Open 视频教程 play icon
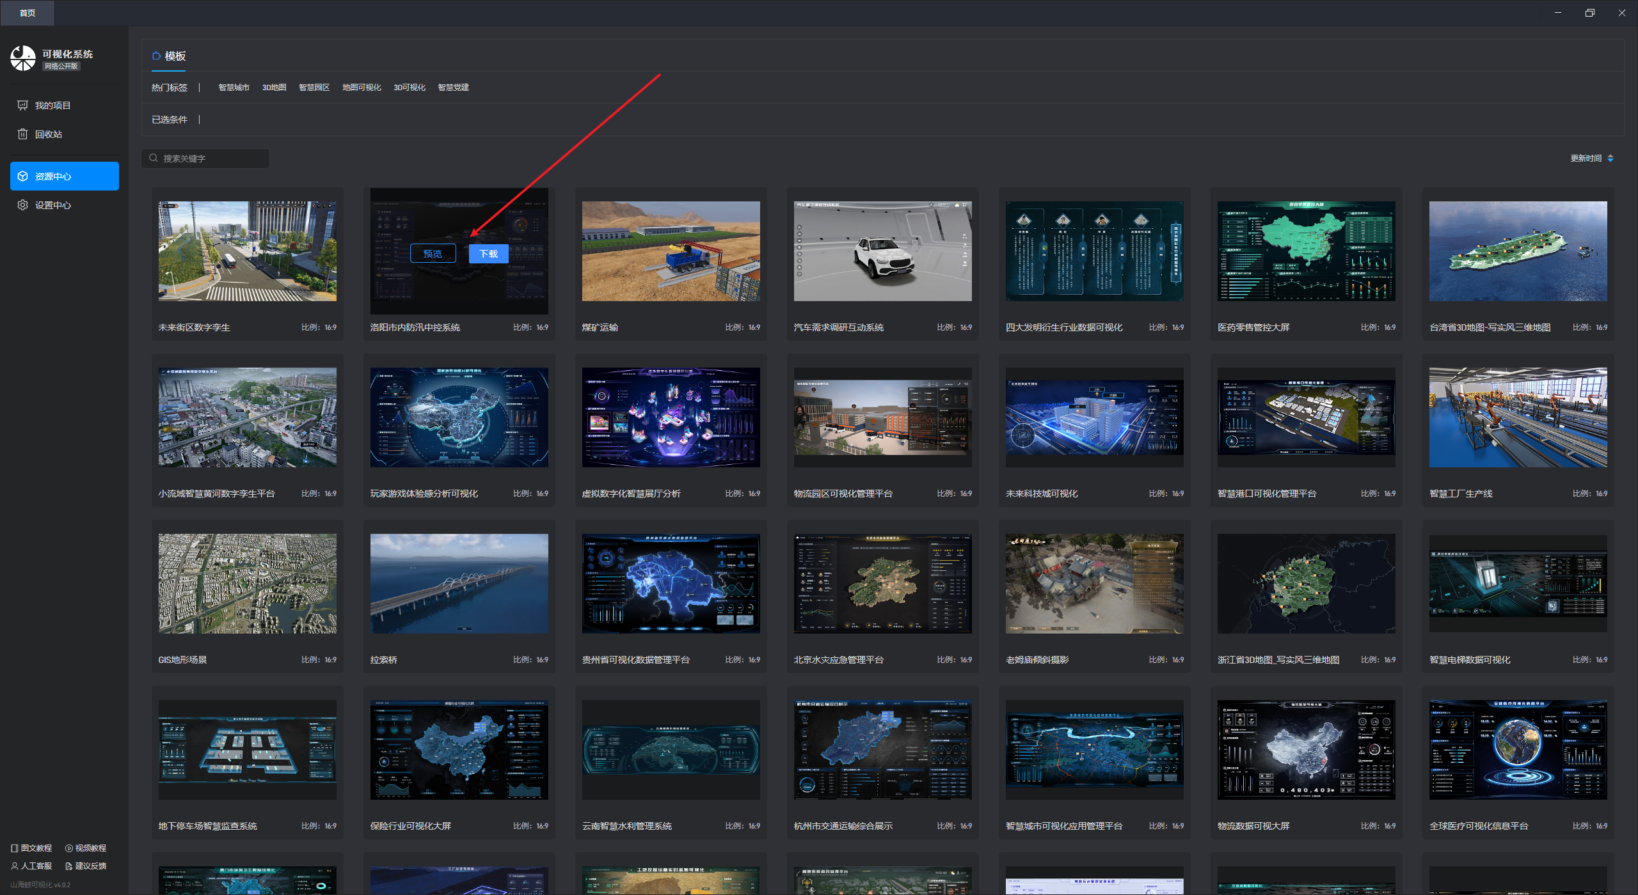Screen dimensions: 1638x895 tap(69, 848)
